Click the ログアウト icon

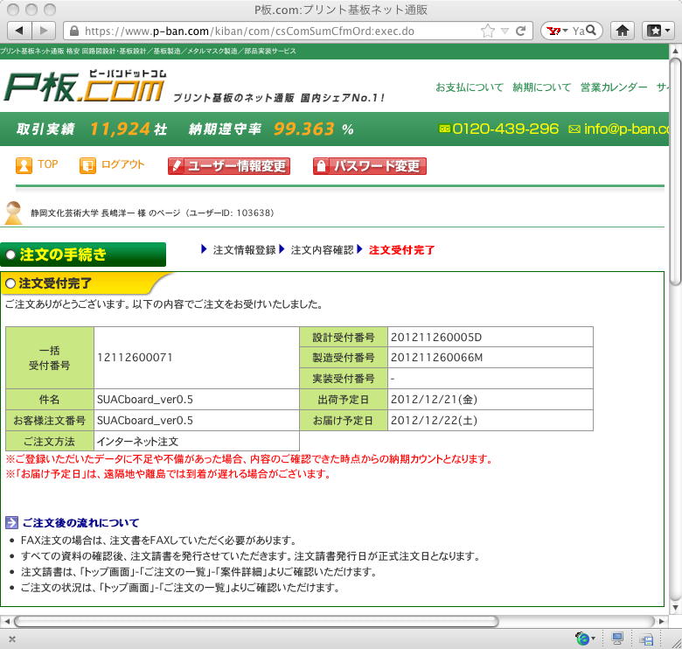click(87, 165)
